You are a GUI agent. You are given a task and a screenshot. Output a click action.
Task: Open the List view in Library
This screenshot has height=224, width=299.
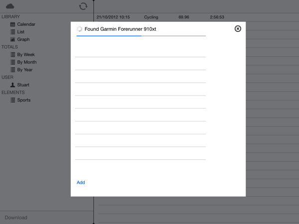[20, 32]
